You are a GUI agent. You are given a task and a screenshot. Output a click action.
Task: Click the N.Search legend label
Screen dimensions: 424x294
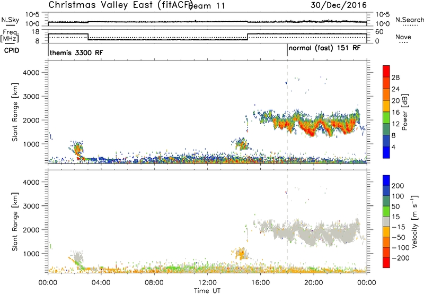(409, 20)
